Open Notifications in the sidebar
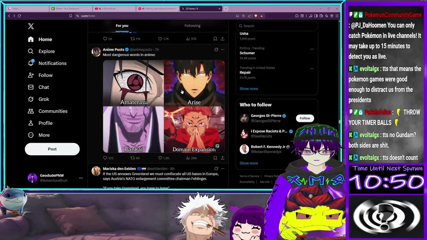427x240 pixels. 47,63
